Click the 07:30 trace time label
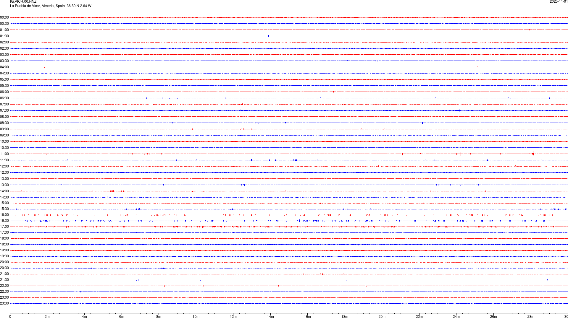Viewport: 568px width, 319px height. (x=4, y=110)
